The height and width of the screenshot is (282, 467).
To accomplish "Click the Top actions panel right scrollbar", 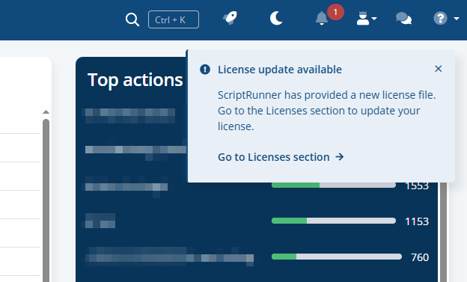I will click(443, 233).
